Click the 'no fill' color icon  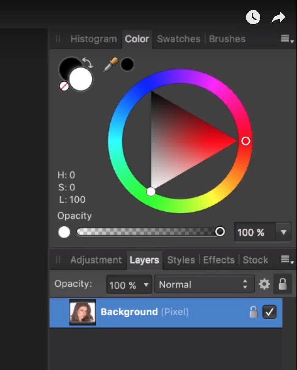pos(64,86)
